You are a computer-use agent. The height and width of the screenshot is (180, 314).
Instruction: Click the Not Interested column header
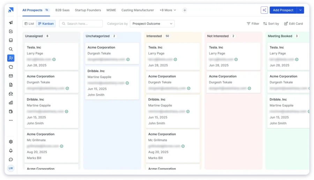pyautogui.click(x=218, y=36)
